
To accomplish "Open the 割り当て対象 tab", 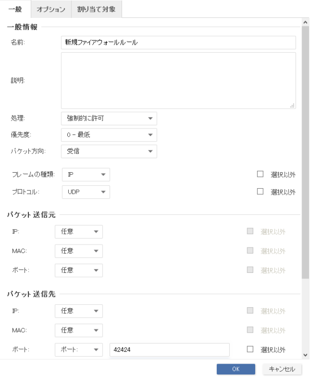I will click(x=96, y=10).
